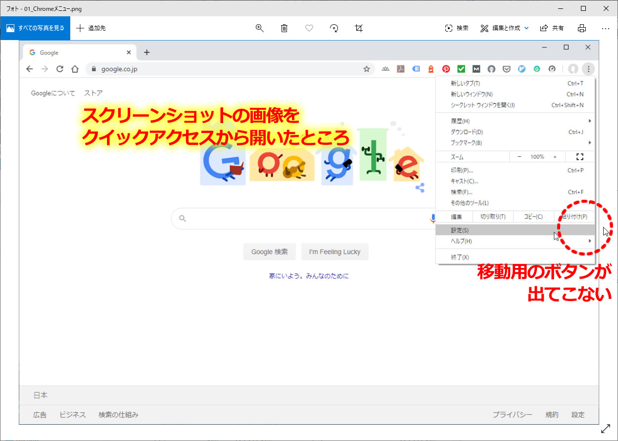Viewport: 618px width, 441px height.
Task: Toggle fullscreen icon in zoom row
Action: [x=580, y=157]
